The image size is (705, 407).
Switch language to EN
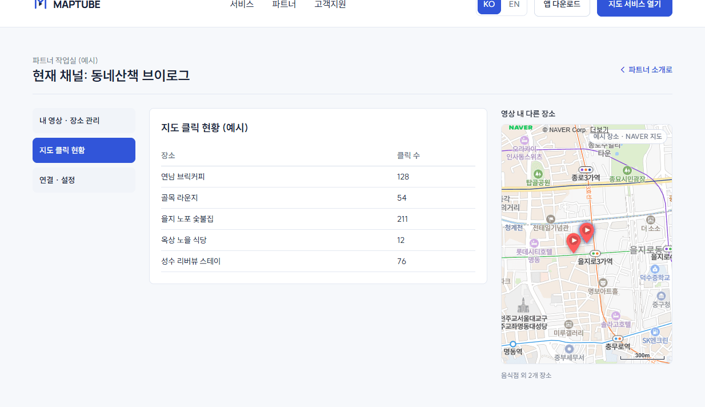pyautogui.click(x=514, y=5)
